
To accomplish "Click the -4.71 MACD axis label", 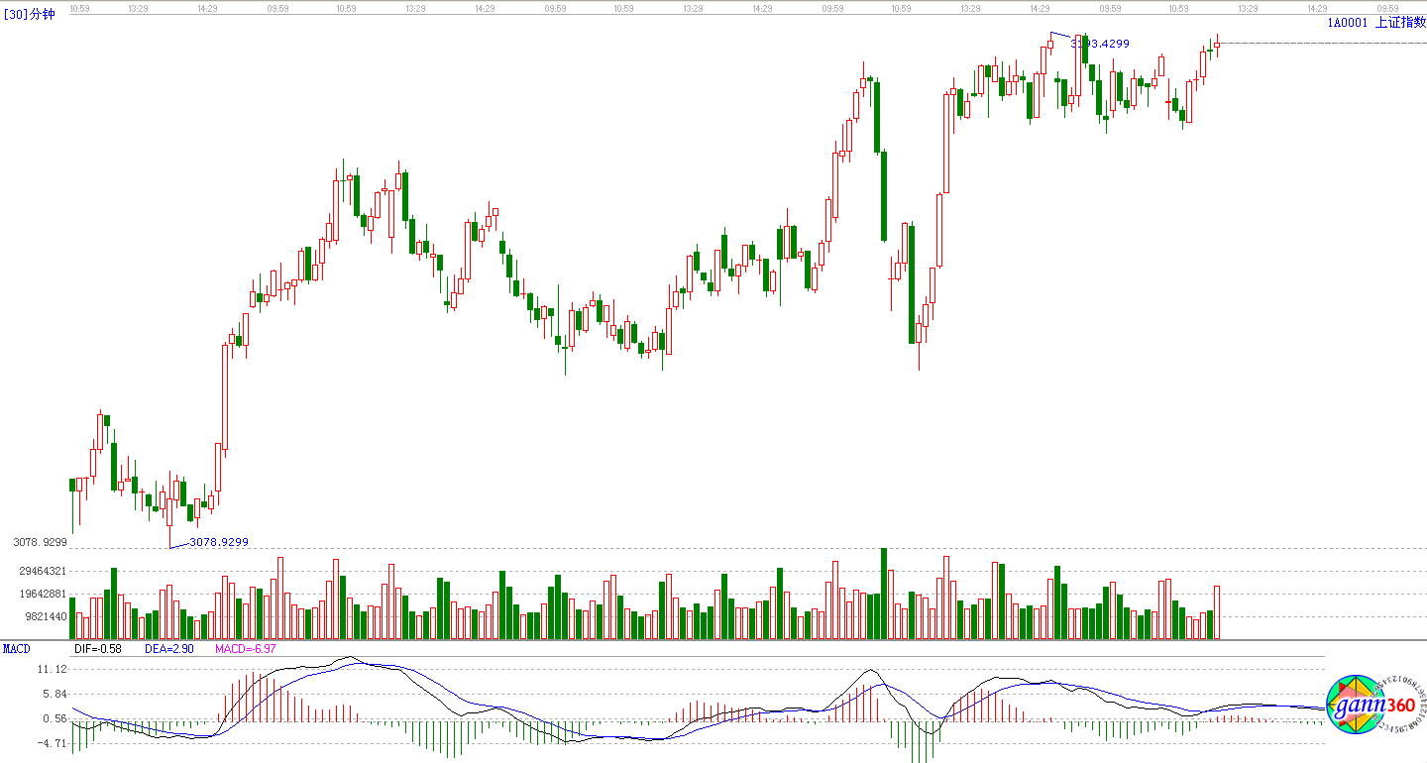I will coord(52,743).
